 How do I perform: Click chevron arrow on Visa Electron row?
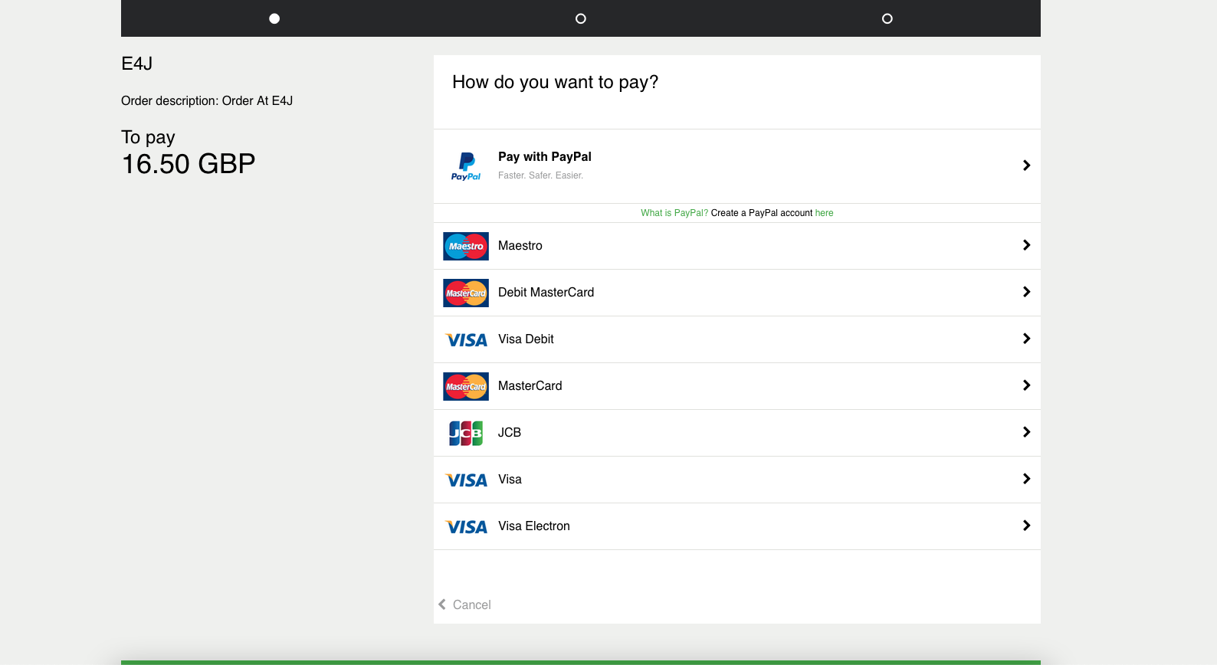[1026, 526]
